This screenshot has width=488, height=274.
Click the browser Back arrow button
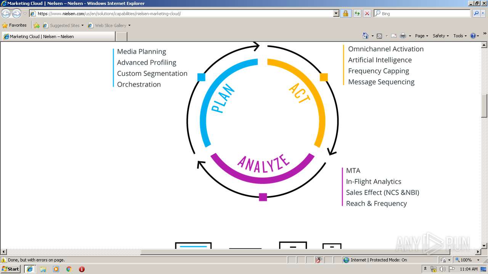tap(6, 14)
